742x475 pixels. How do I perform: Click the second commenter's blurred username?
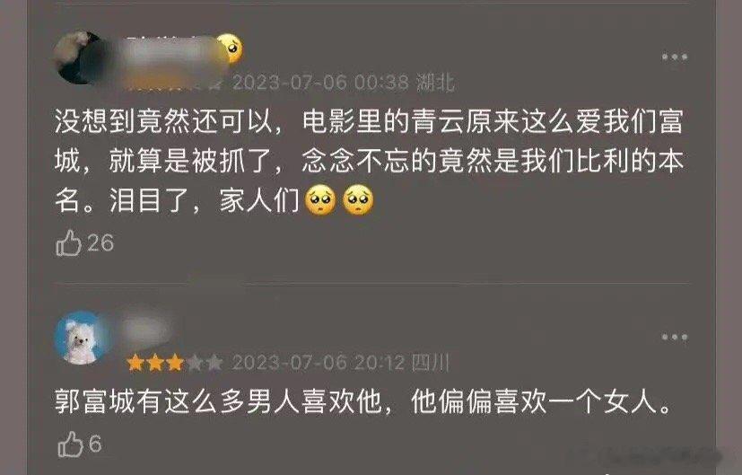pyautogui.click(x=145, y=329)
